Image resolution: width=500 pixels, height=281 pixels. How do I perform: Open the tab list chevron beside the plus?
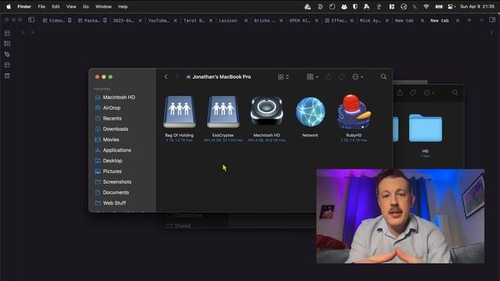tap(481, 20)
